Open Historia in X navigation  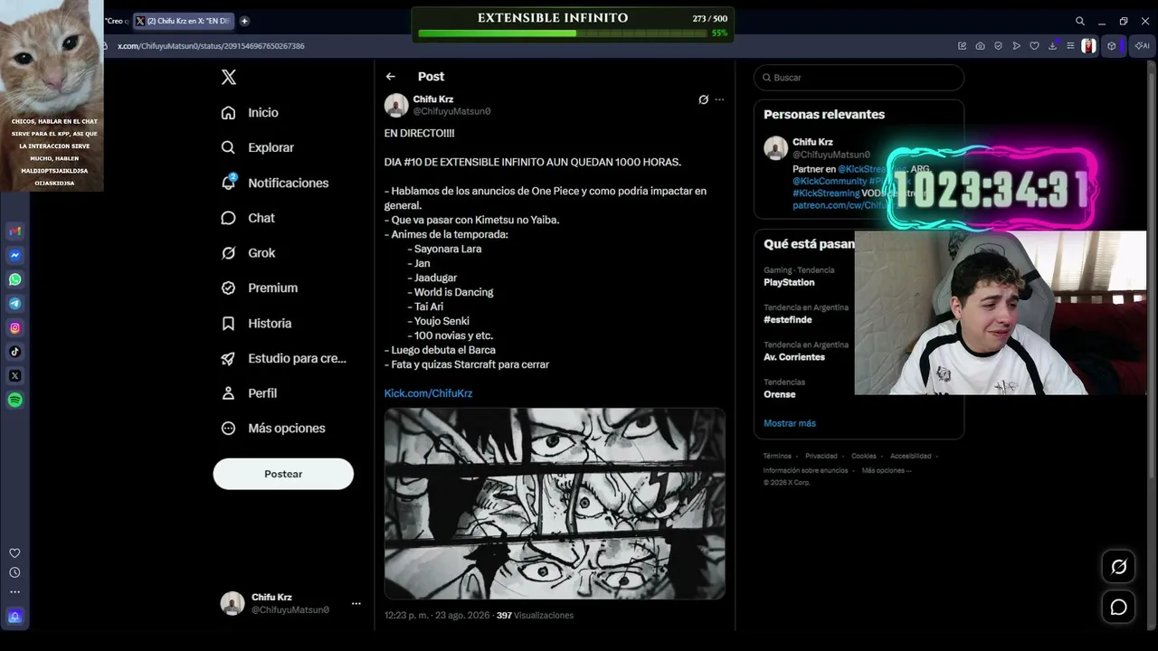[256, 323]
